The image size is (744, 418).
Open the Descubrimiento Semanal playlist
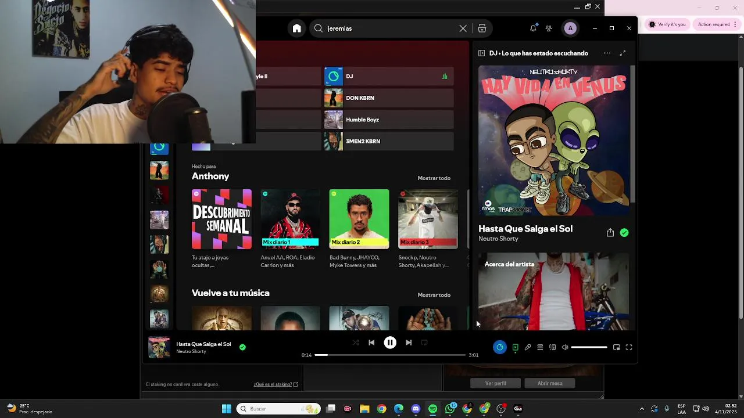click(x=221, y=229)
